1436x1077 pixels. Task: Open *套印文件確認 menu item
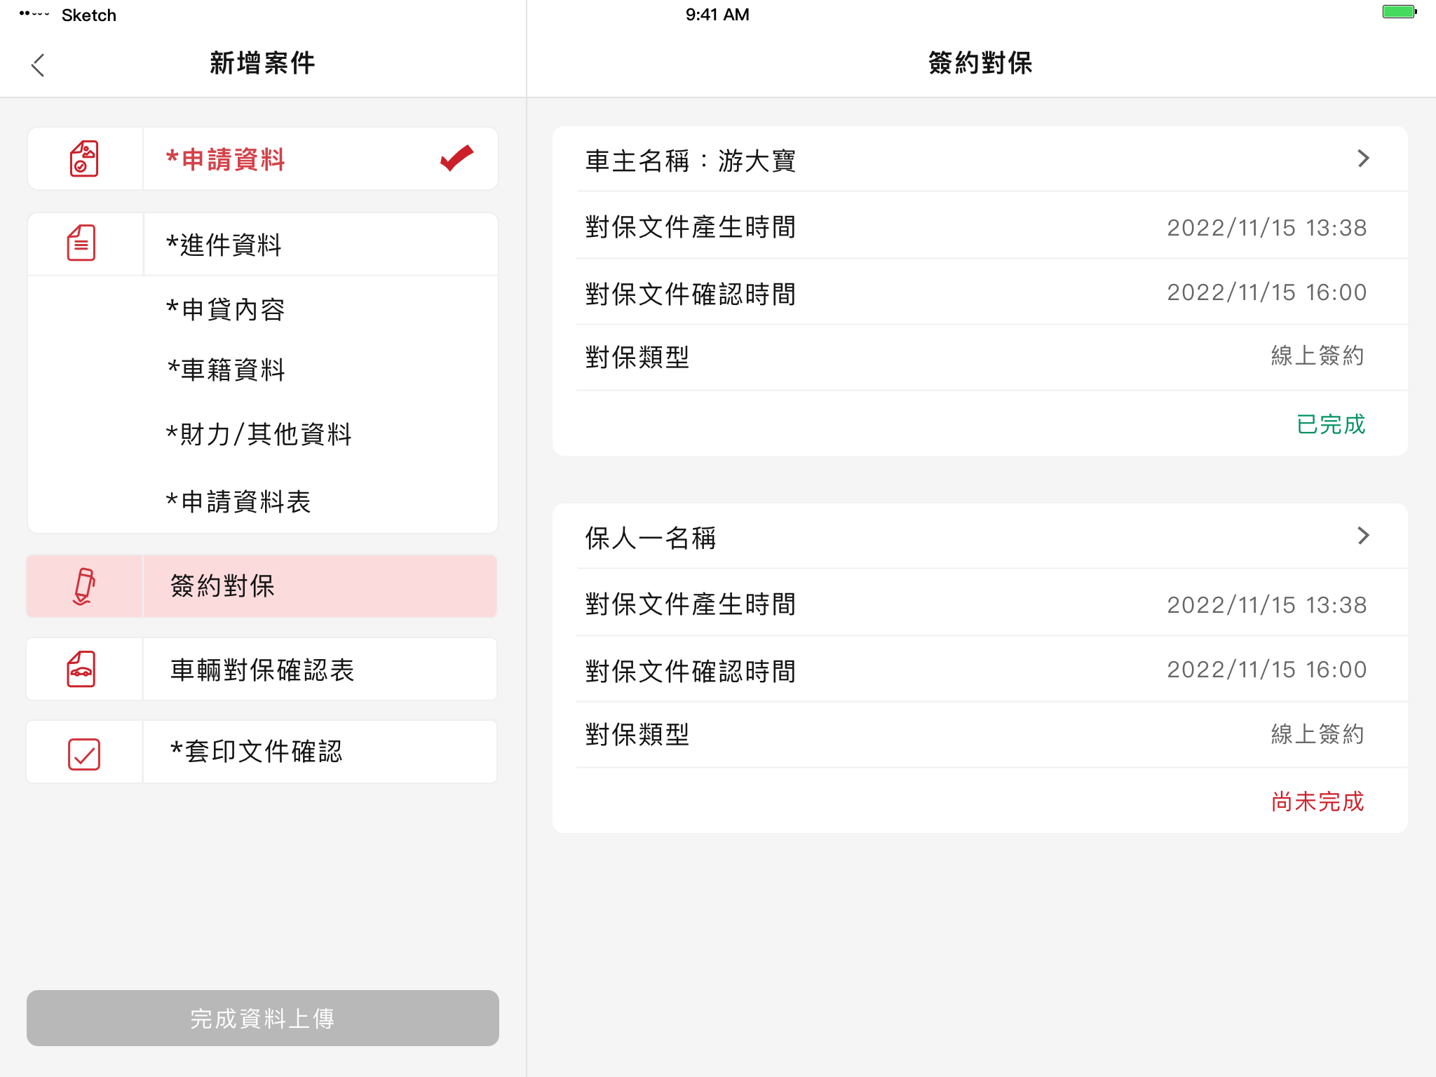tap(262, 752)
